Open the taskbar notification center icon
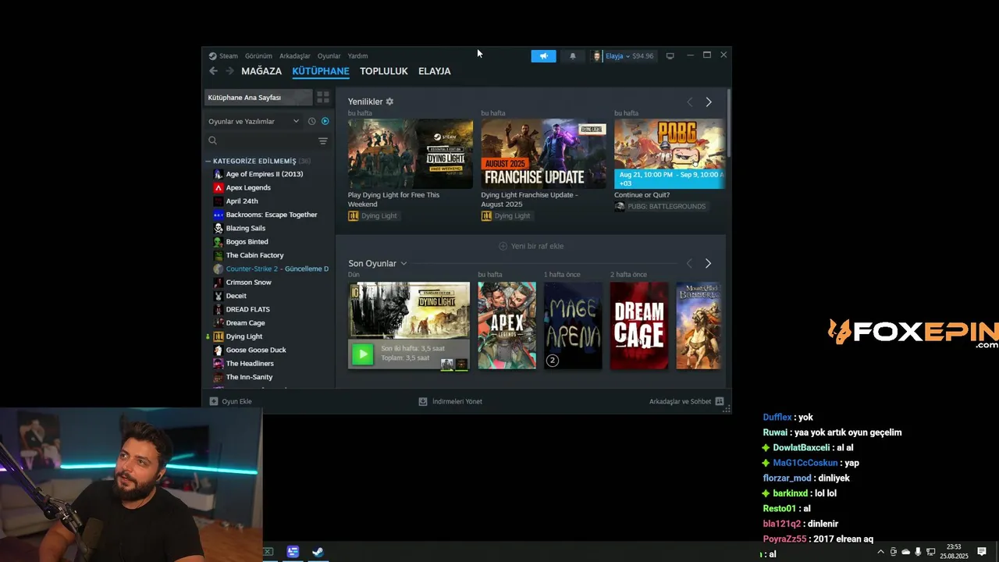 (x=982, y=552)
